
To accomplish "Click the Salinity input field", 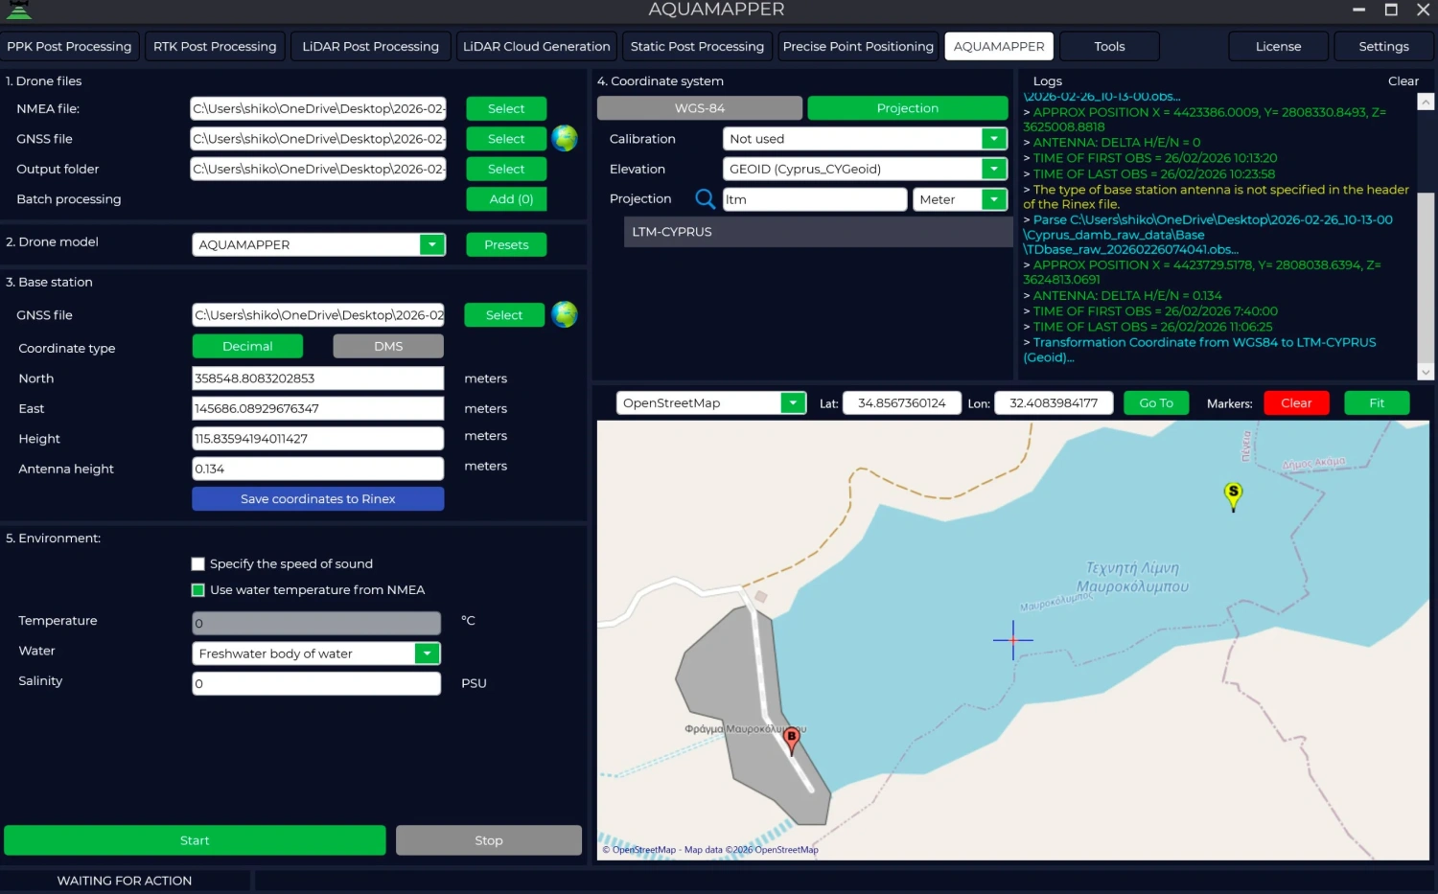I will pyautogui.click(x=316, y=683).
